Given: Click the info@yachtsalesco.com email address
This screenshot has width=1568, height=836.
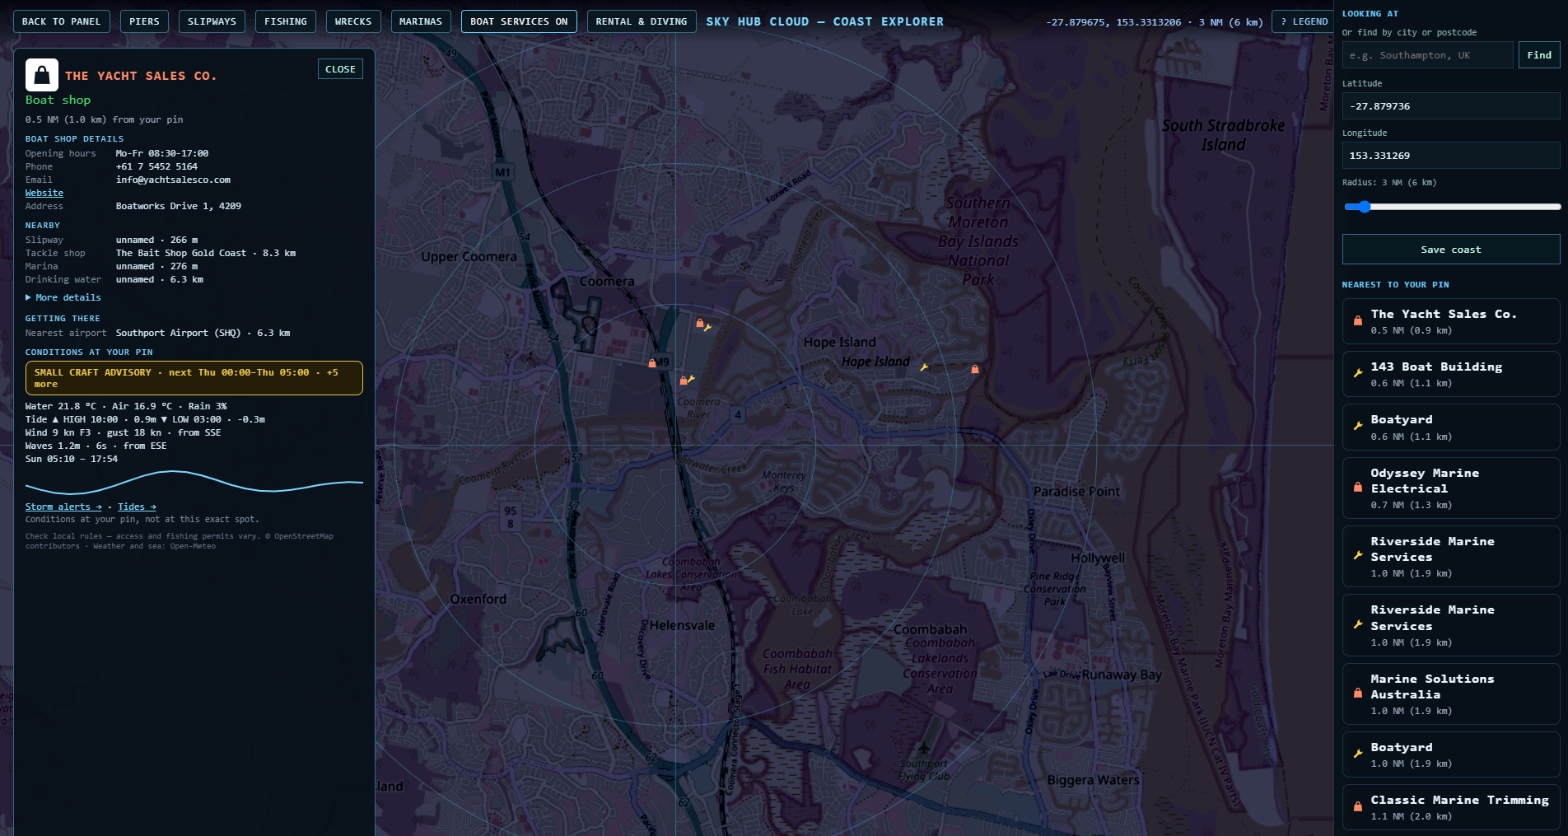Looking at the screenshot, I should (x=173, y=180).
